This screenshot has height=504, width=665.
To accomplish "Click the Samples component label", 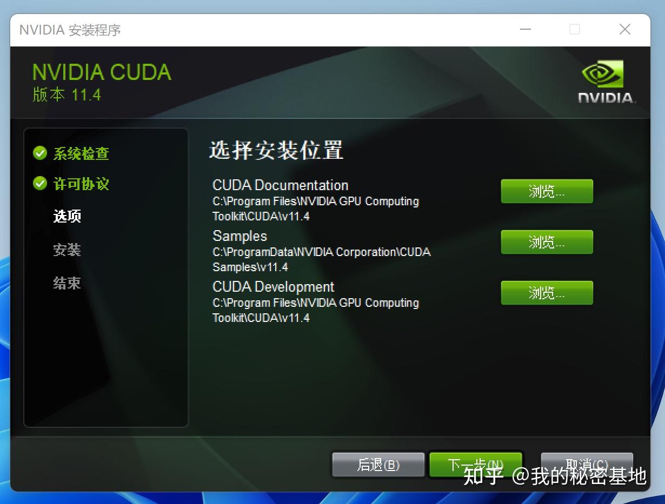I will coord(240,236).
